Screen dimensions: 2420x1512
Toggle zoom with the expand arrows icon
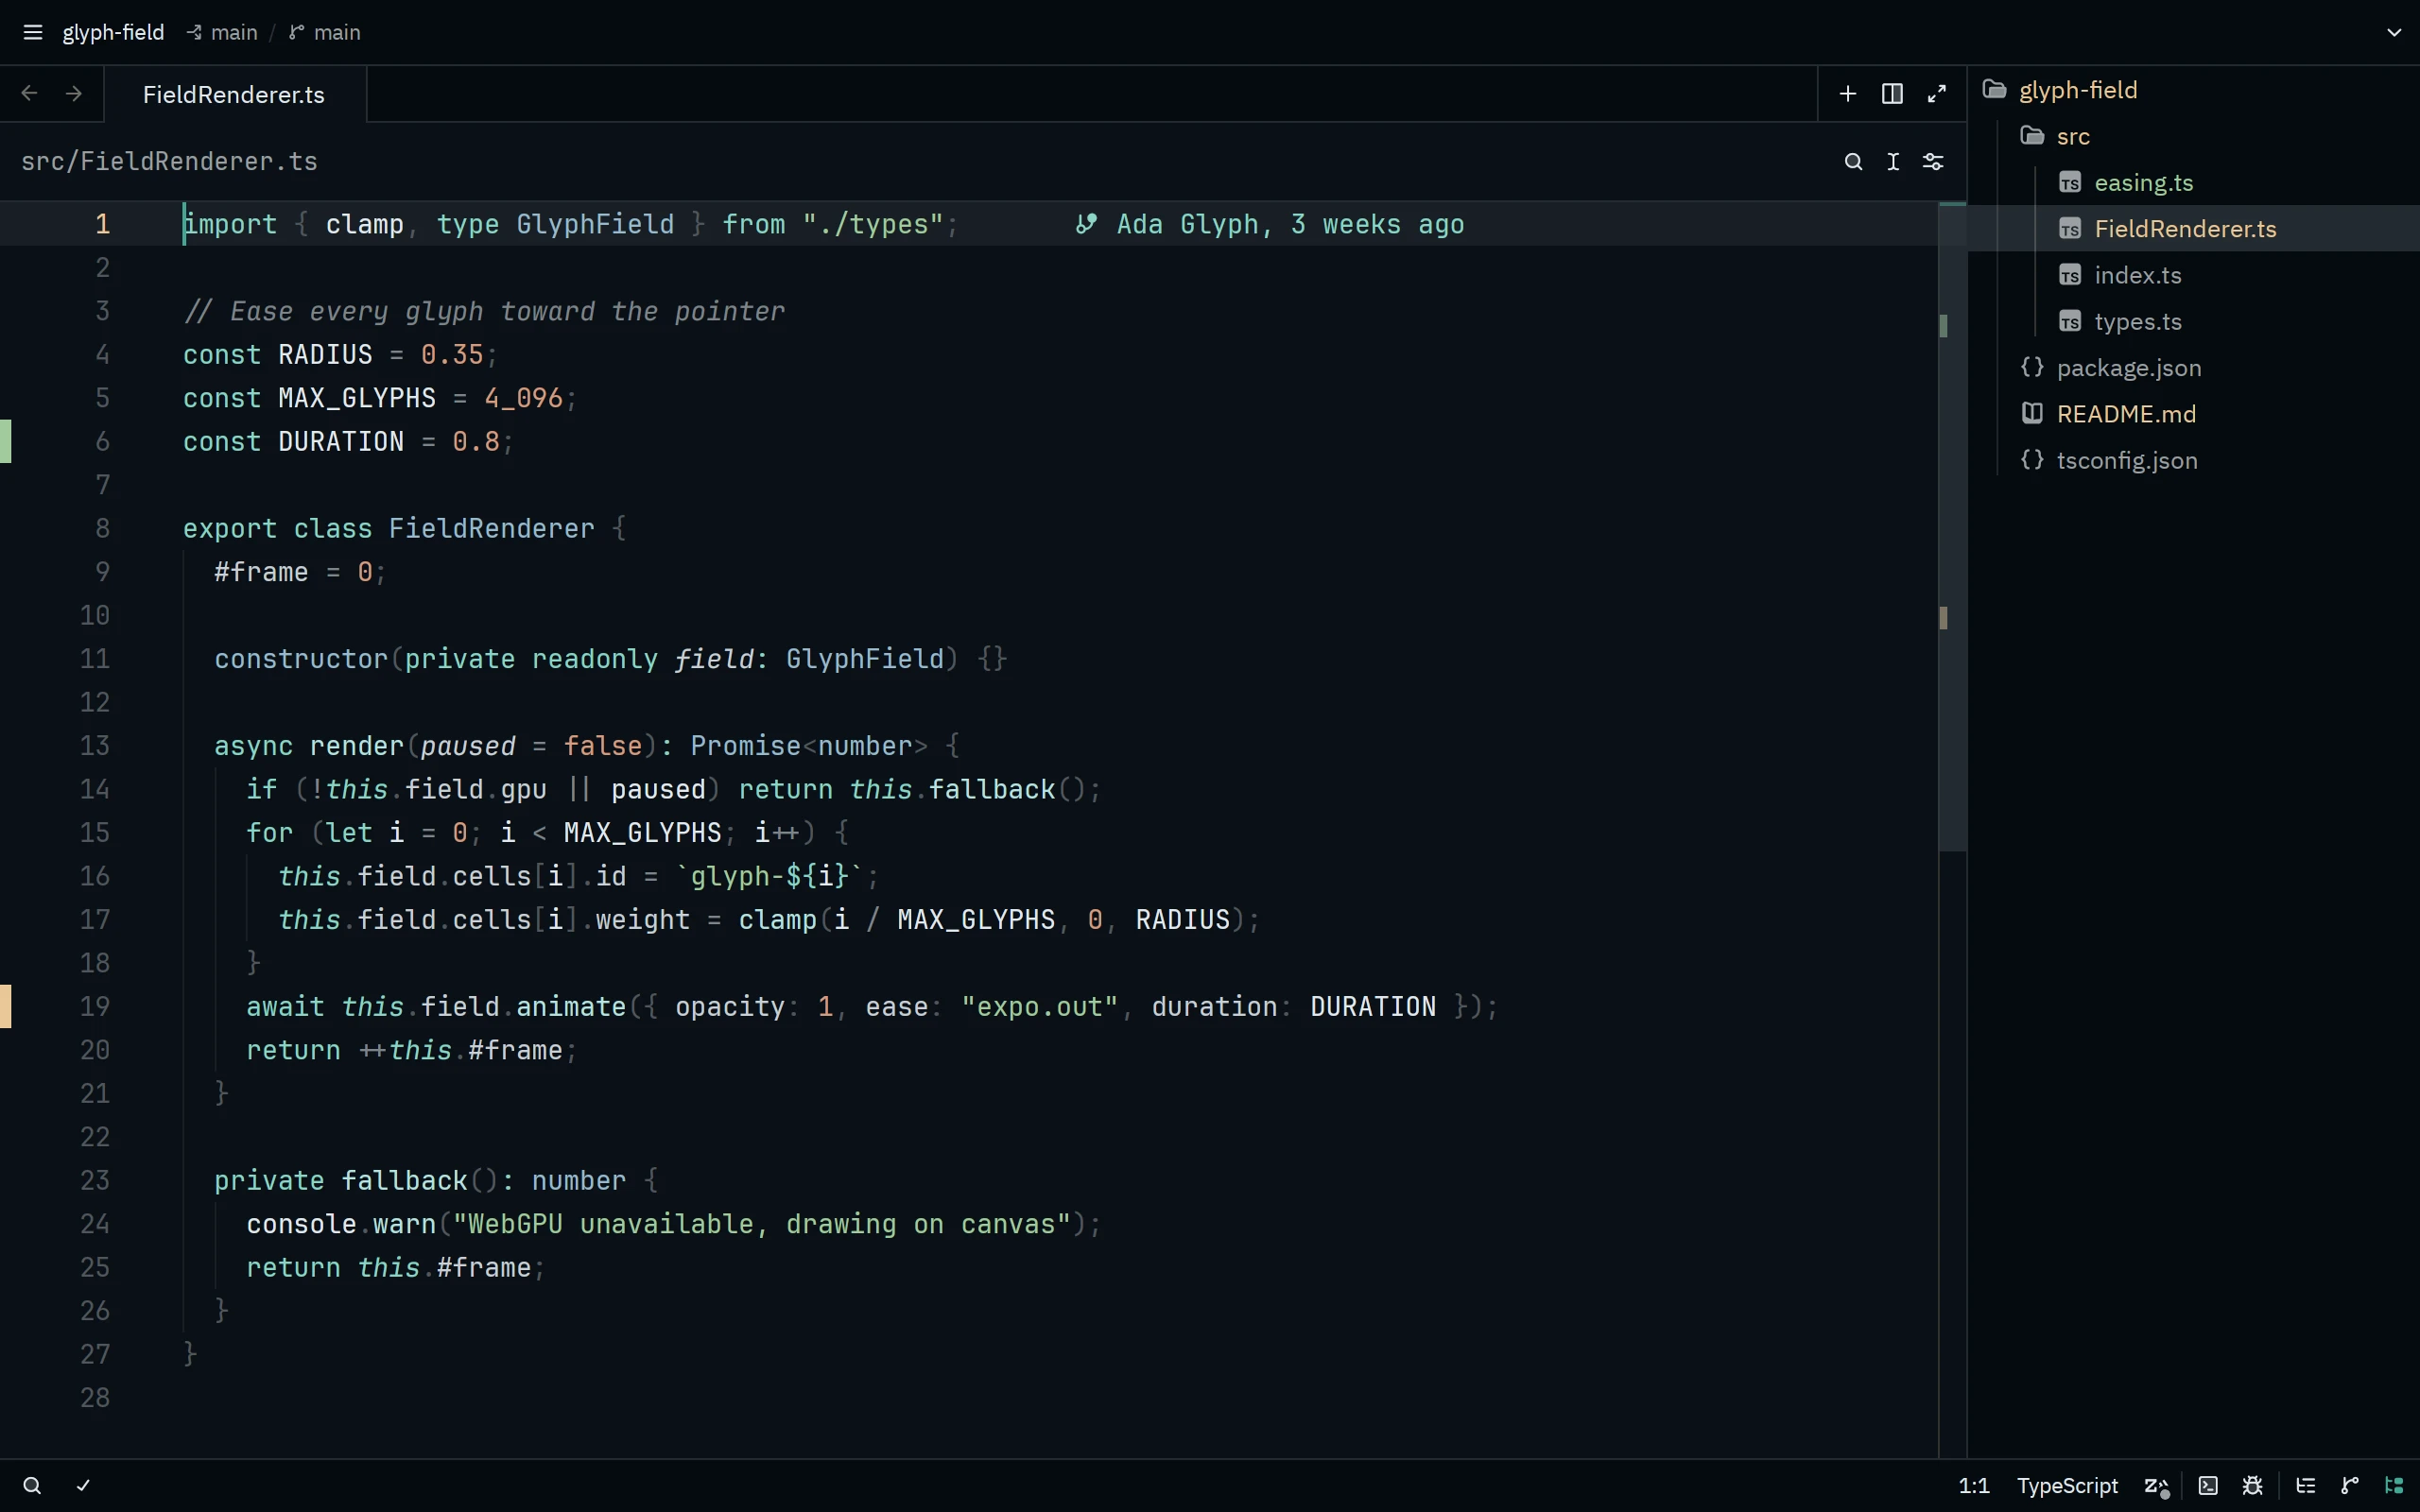1937,94
